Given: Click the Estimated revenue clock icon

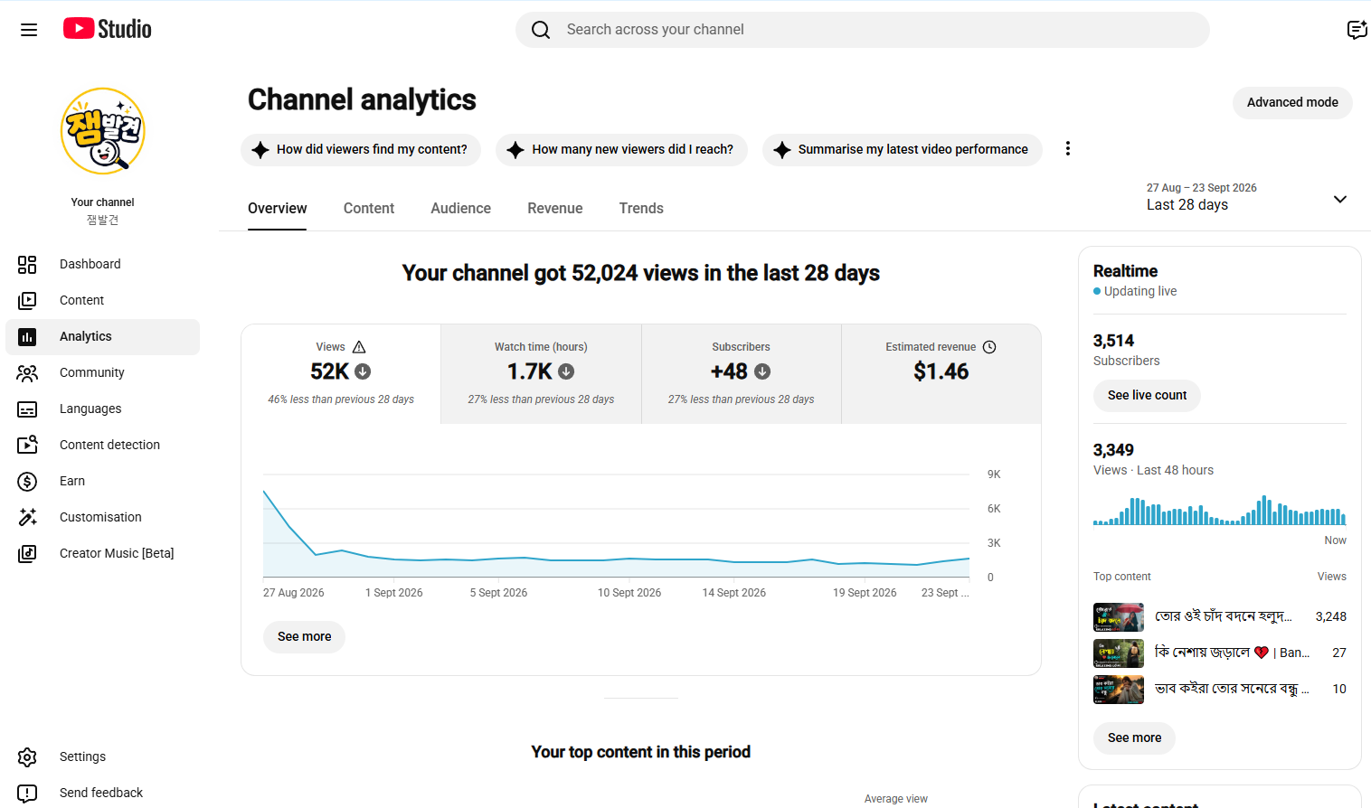Looking at the screenshot, I should (x=989, y=347).
